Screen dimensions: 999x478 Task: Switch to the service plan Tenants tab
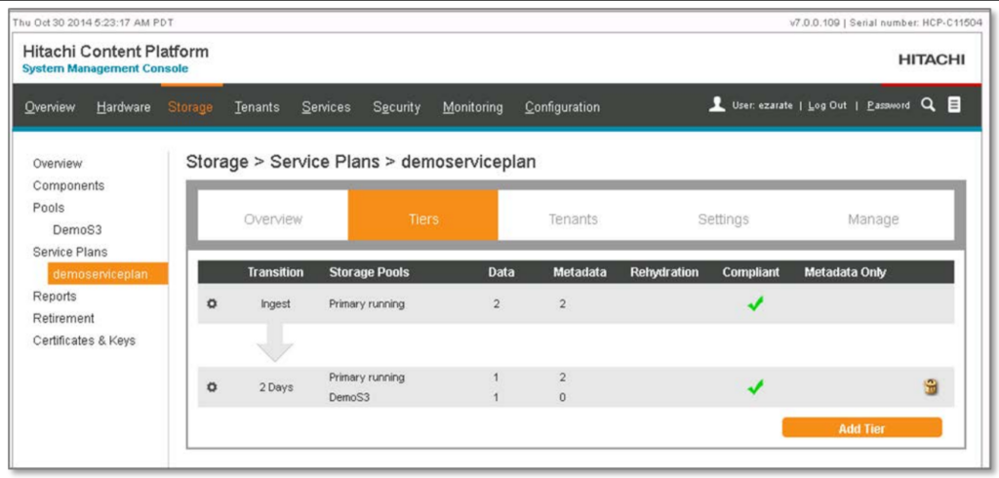tap(574, 219)
